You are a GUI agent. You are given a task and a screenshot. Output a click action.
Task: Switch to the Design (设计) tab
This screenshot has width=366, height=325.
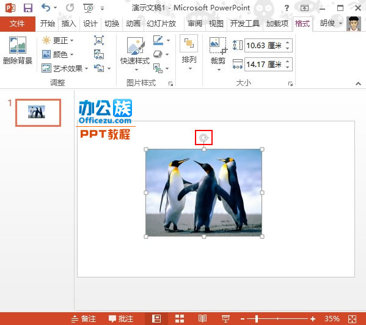coord(90,24)
